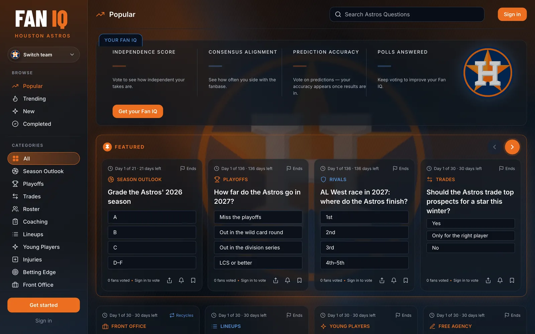Image resolution: width=535 pixels, height=334 pixels.
Task: Click bell icon on Grade the Astros' 2026 card
Action: coord(181,280)
